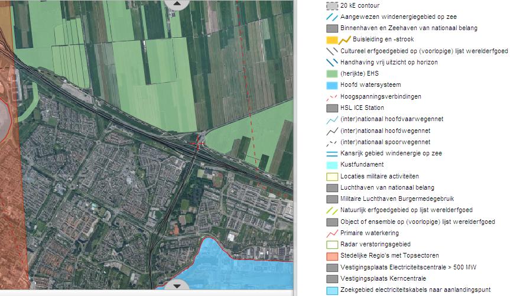Pan the map north with up arrow
510x296 pixels.
pyautogui.click(x=177, y=4)
